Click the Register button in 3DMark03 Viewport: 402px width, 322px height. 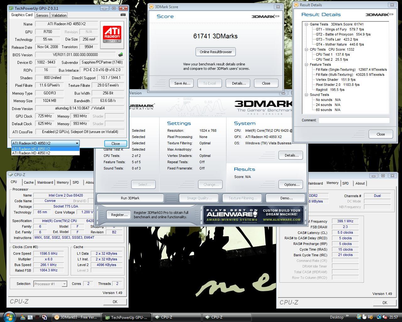[119, 215]
